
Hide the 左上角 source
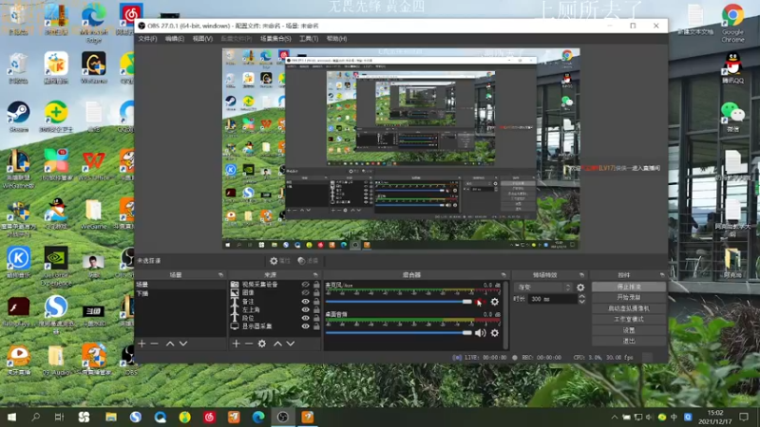pos(305,310)
